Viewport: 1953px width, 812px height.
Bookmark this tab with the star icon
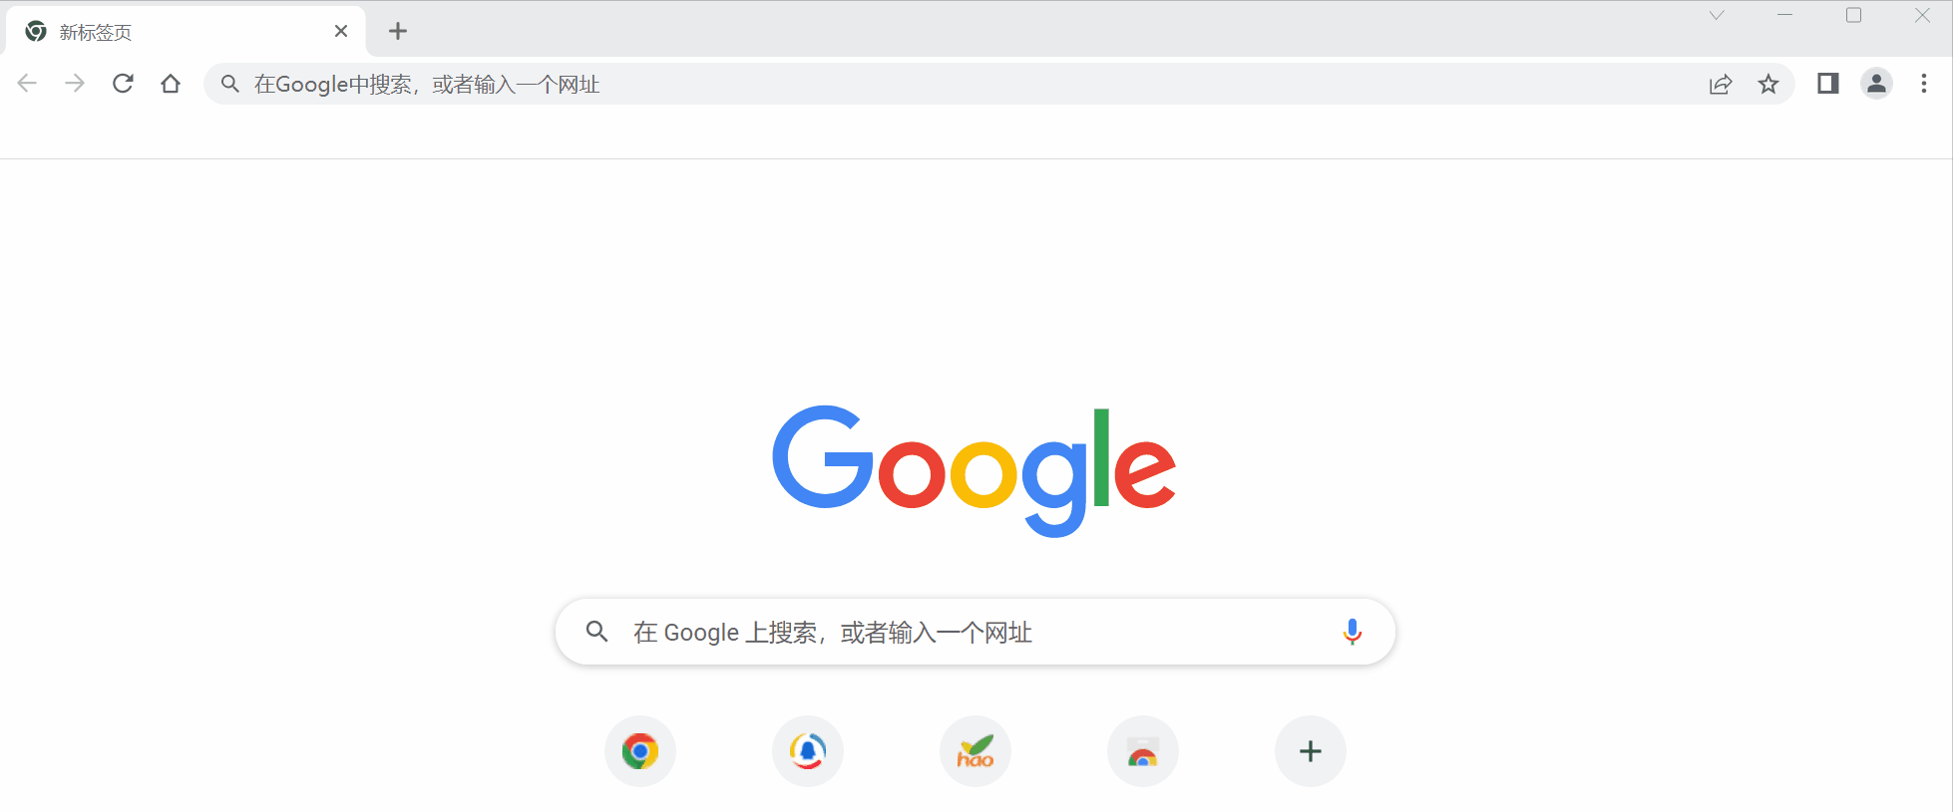click(1768, 84)
